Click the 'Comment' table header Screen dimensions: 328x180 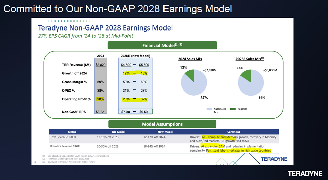(233, 132)
